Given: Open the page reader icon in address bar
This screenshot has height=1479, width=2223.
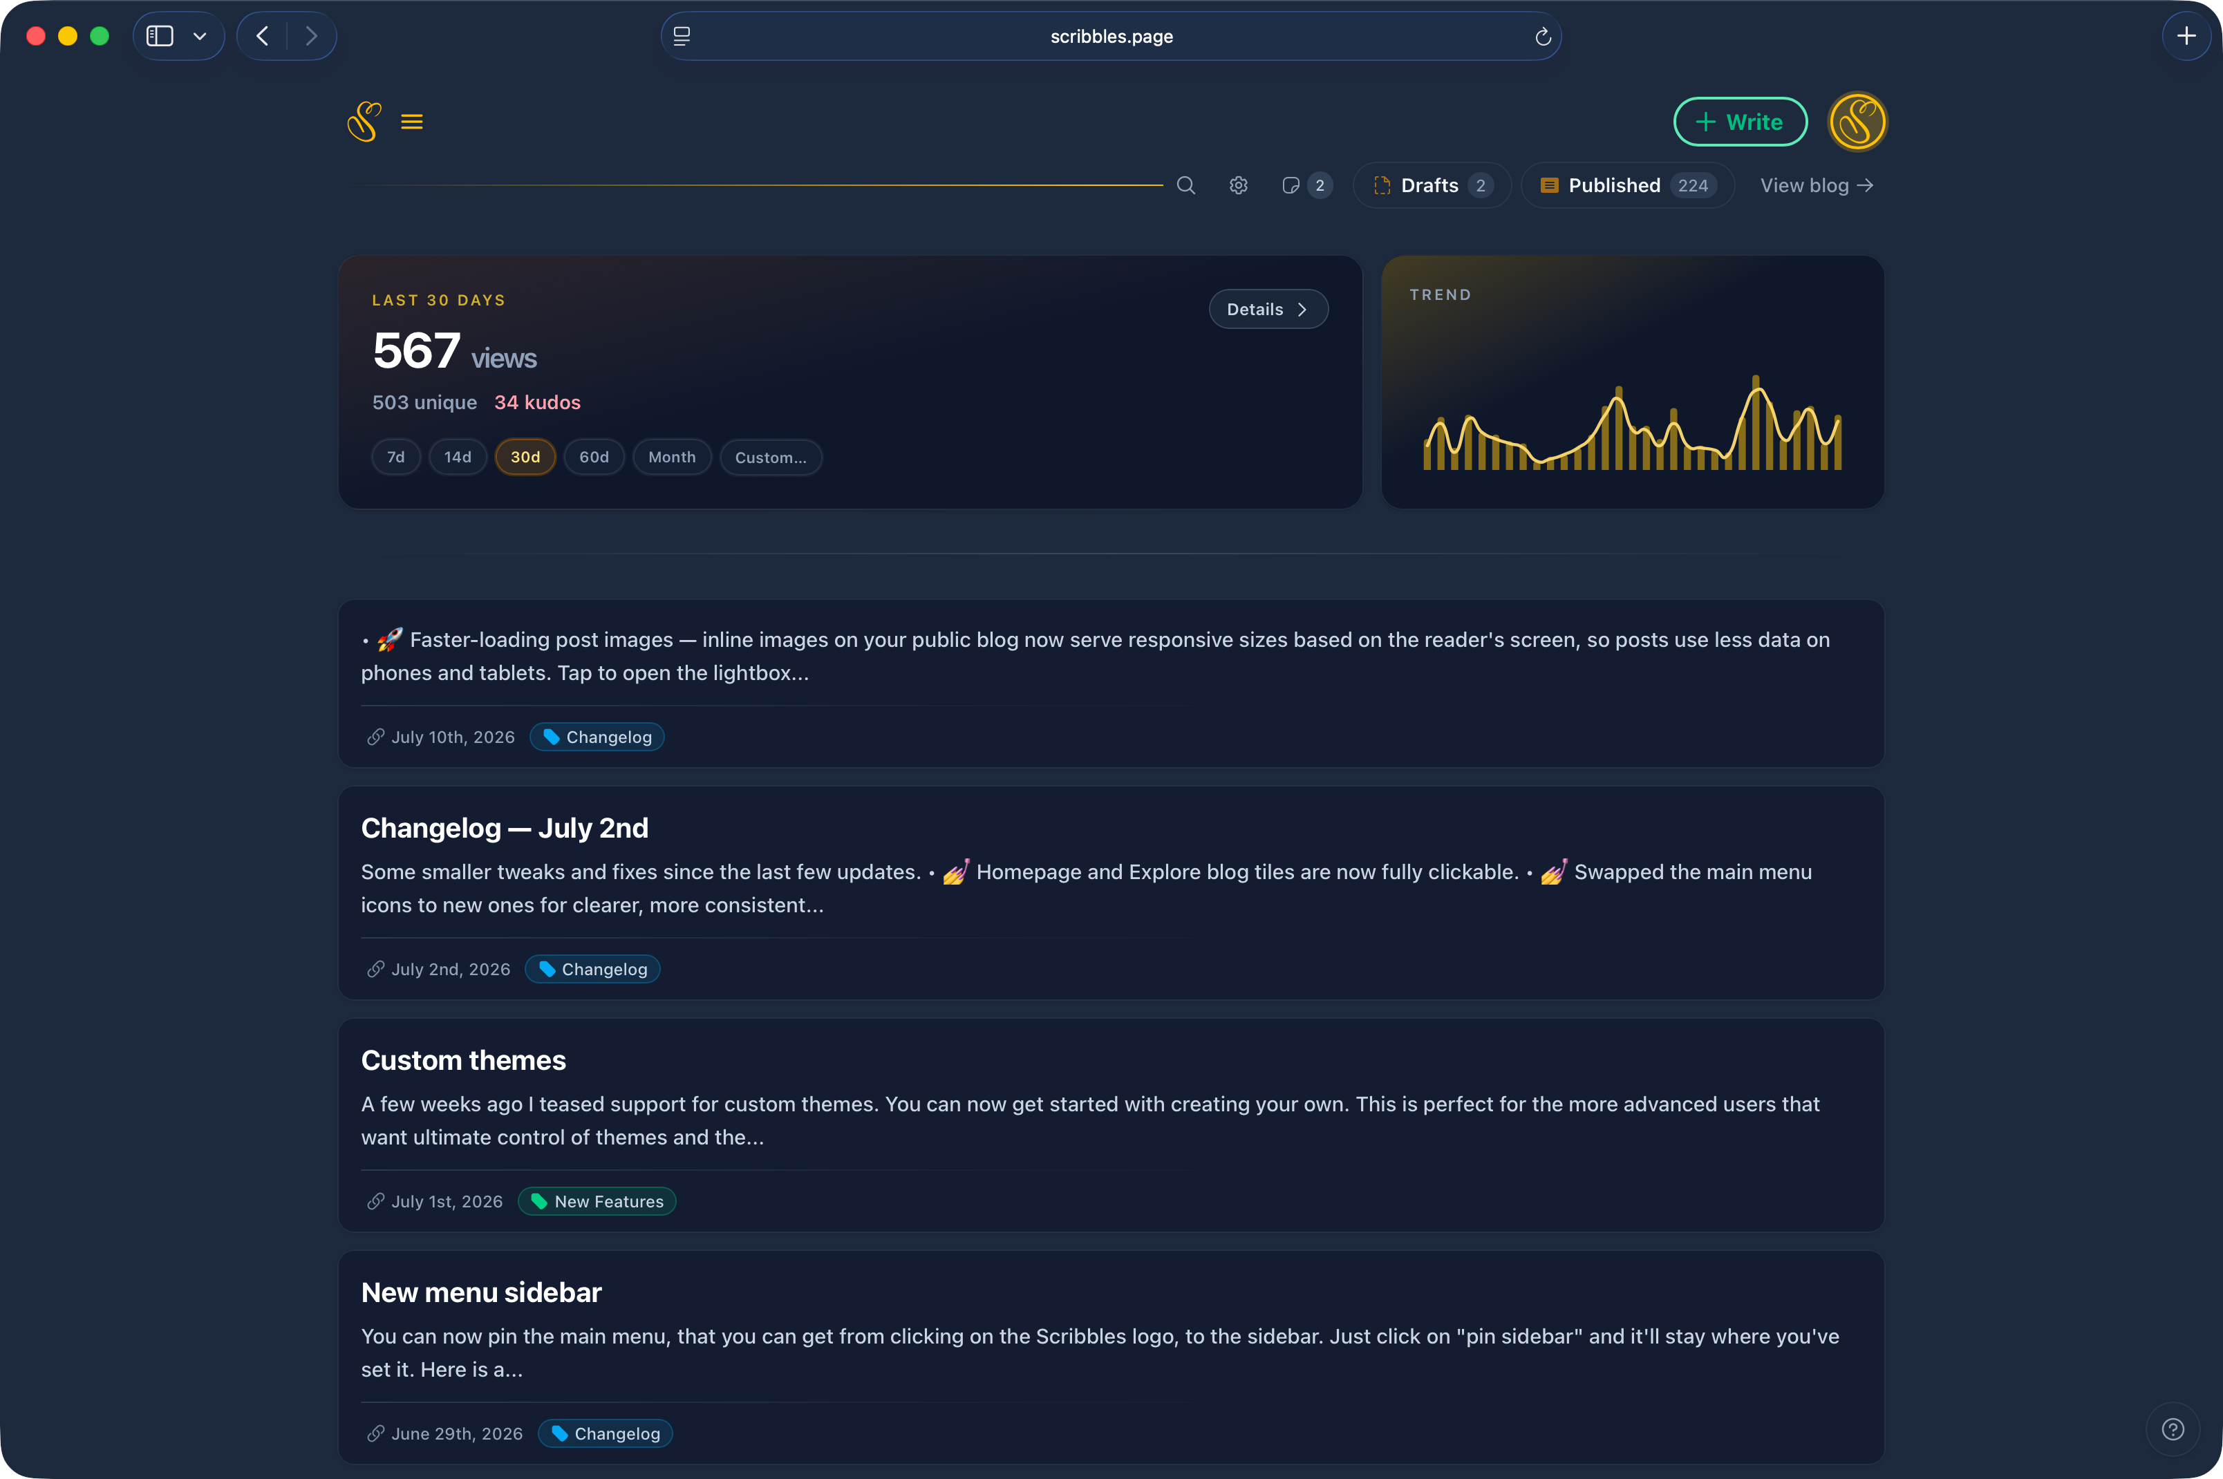Looking at the screenshot, I should pyautogui.click(x=682, y=36).
